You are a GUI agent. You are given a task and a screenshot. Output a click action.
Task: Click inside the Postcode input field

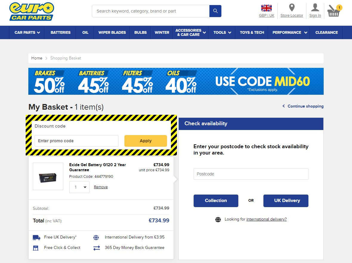[x=251, y=174]
